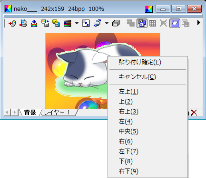Click the import image icon with red arrow
This screenshot has width=206, height=178.
coord(12,23)
